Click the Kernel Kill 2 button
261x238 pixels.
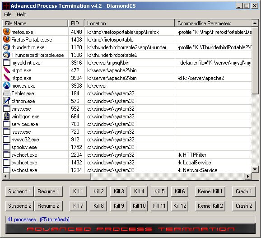click(x=210, y=206)
